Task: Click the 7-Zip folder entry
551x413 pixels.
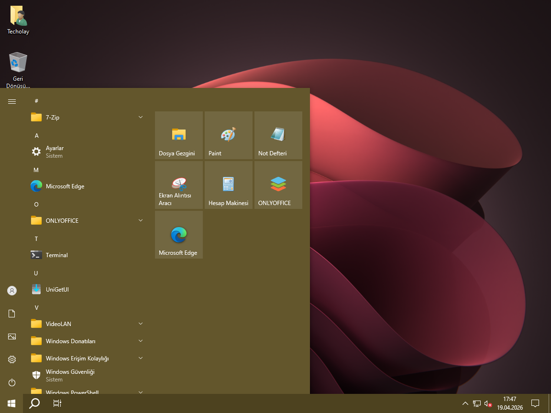Action: pos(87,117)
